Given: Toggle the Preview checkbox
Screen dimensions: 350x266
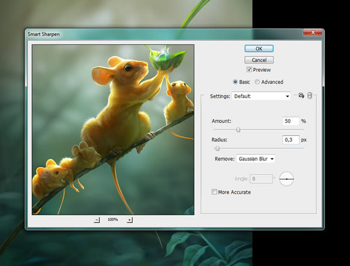Looking at the screenshot, I should click(x=249, y=70).
